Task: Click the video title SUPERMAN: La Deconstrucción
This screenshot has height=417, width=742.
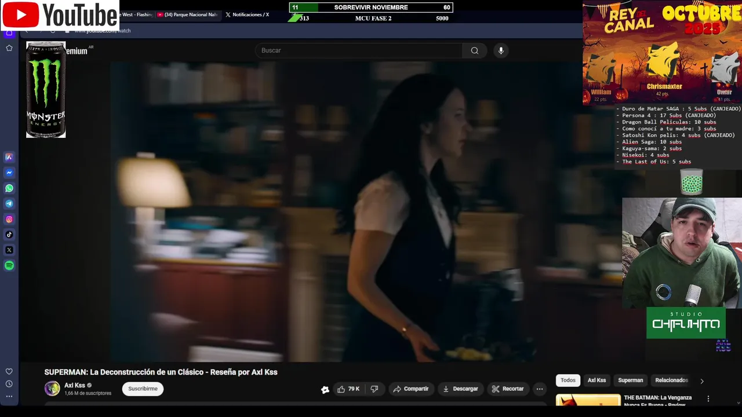Action: (161, 372)
